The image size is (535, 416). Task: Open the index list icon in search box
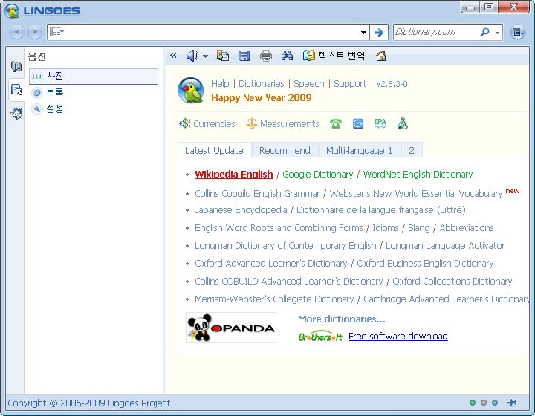(x=56, y=32)
